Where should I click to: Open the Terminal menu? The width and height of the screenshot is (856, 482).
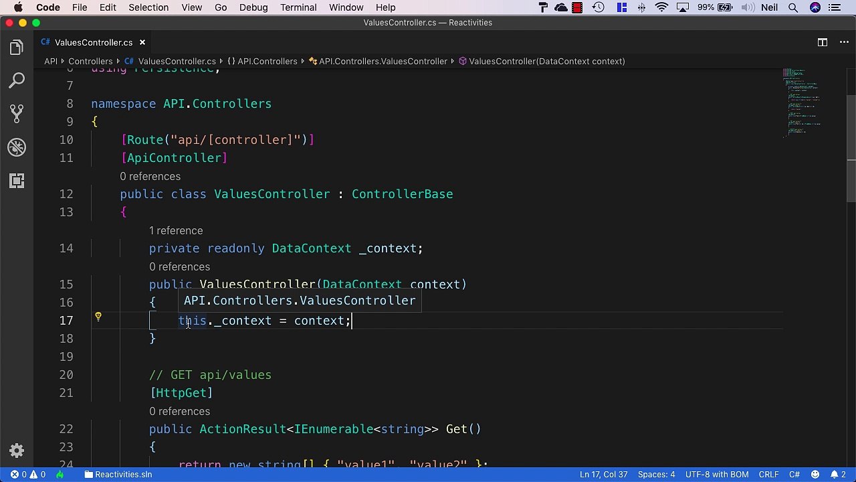298,7
